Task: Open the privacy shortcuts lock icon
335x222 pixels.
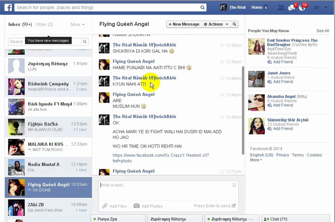Action: click(317, 8)
